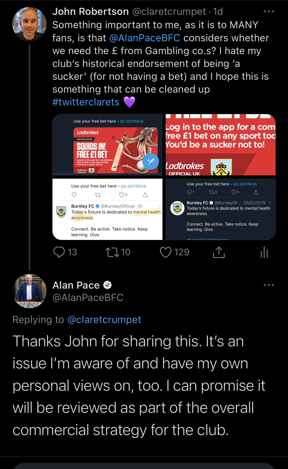Open John Robertson's display name
This screenshot has height=469, width=288.
(90, 12)
